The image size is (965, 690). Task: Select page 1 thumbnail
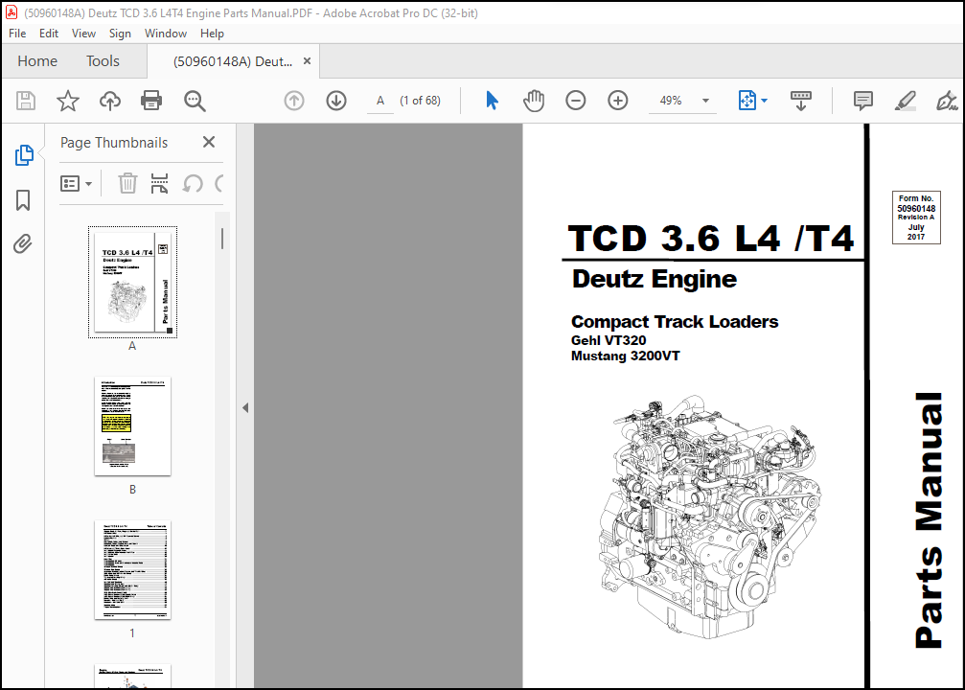[x=132, y=570]
